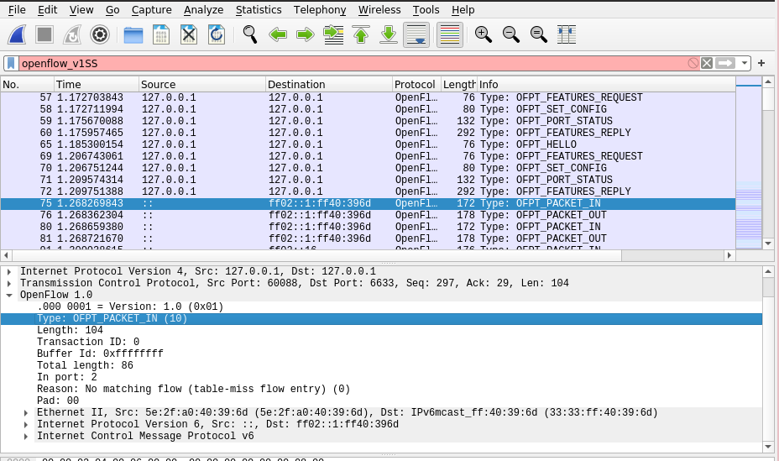Save this capture file
779x461 pixels.
(x=161, y=34)
